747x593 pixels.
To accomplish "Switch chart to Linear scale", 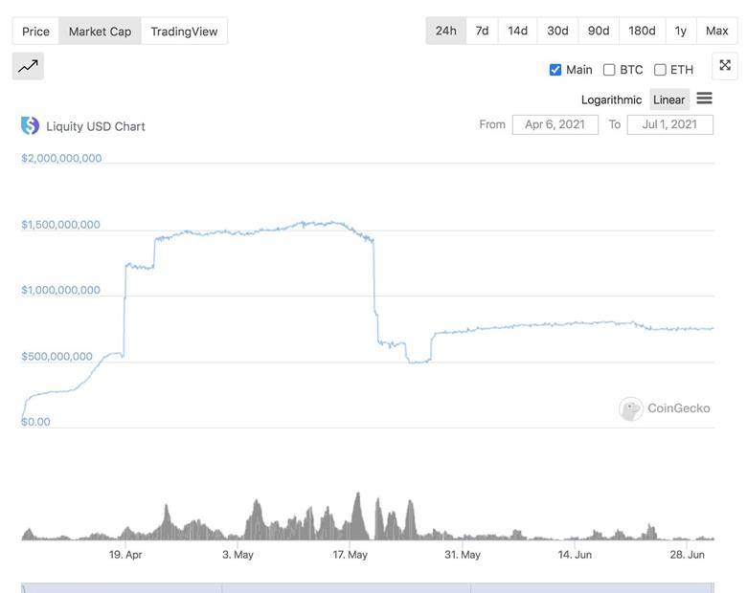I will point(668,99).
